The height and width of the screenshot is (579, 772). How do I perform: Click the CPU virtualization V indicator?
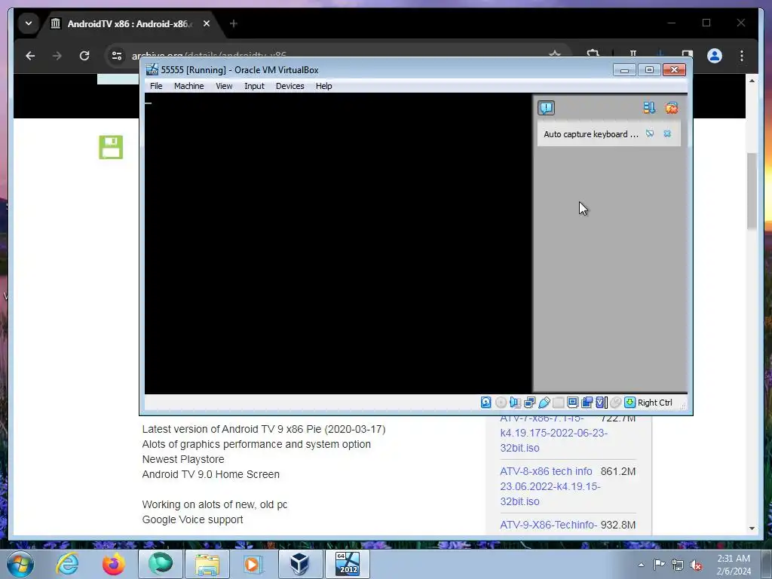601,403
